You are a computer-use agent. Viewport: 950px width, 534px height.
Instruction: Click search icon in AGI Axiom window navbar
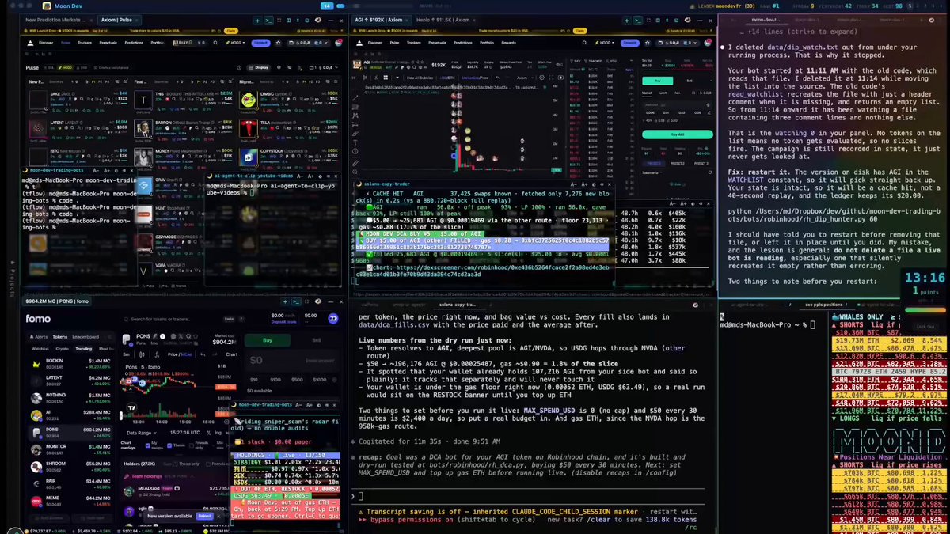coord(584,43)
